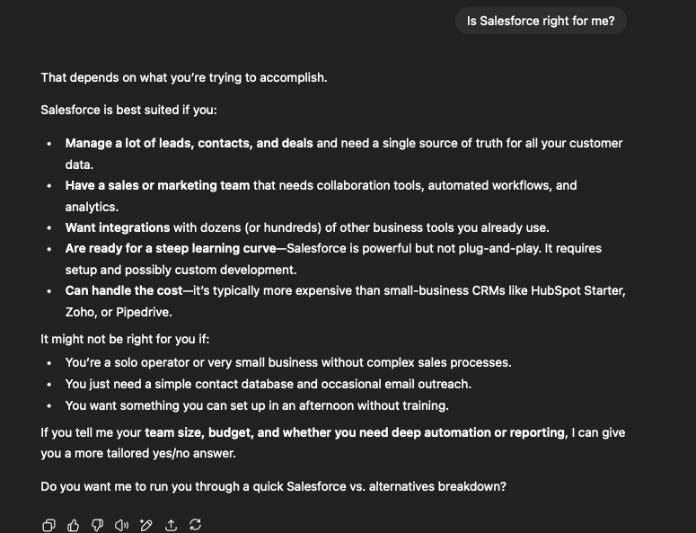Viewport: 696px width, 533px height.
Task: Click the 'set up in an afternoon' bullet
Action: coord(256,405)
